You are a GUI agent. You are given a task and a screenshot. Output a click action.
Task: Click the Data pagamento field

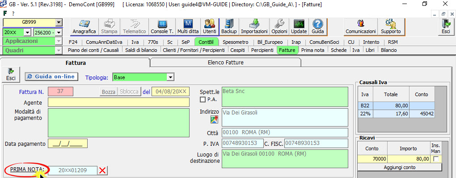pyautogui.click(x=68, y=144)
